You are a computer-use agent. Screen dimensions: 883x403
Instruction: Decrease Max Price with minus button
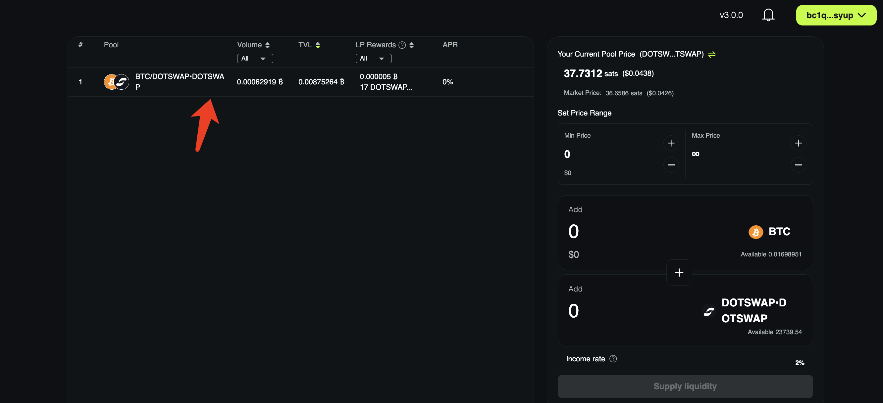(798, 165)
